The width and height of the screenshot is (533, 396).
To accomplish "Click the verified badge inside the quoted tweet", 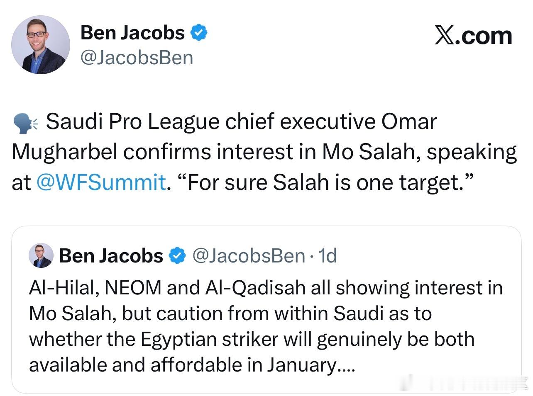I will tap(177, 256).
